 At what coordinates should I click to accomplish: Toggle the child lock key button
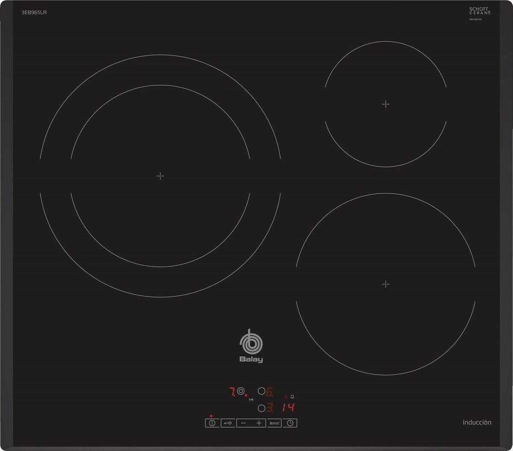[x=228, y=423]
